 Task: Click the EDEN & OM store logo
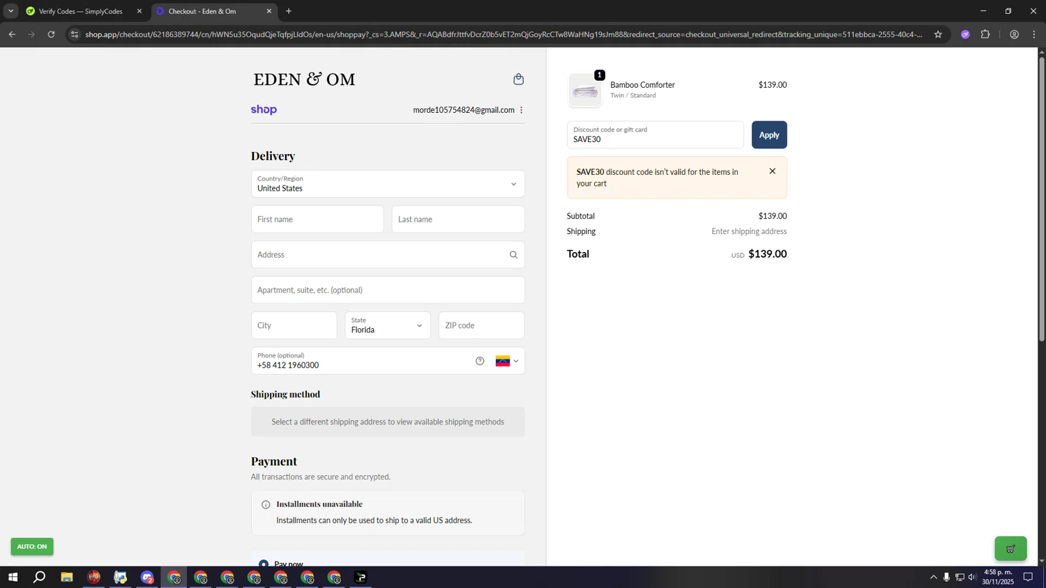click(304, 79)
